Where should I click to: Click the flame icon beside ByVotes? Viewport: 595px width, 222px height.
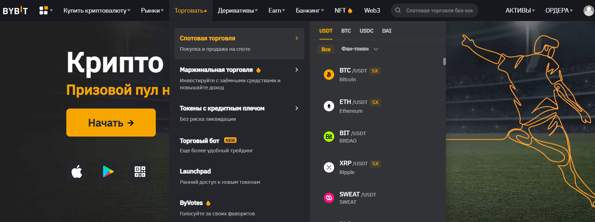click(x=208, y=203)
